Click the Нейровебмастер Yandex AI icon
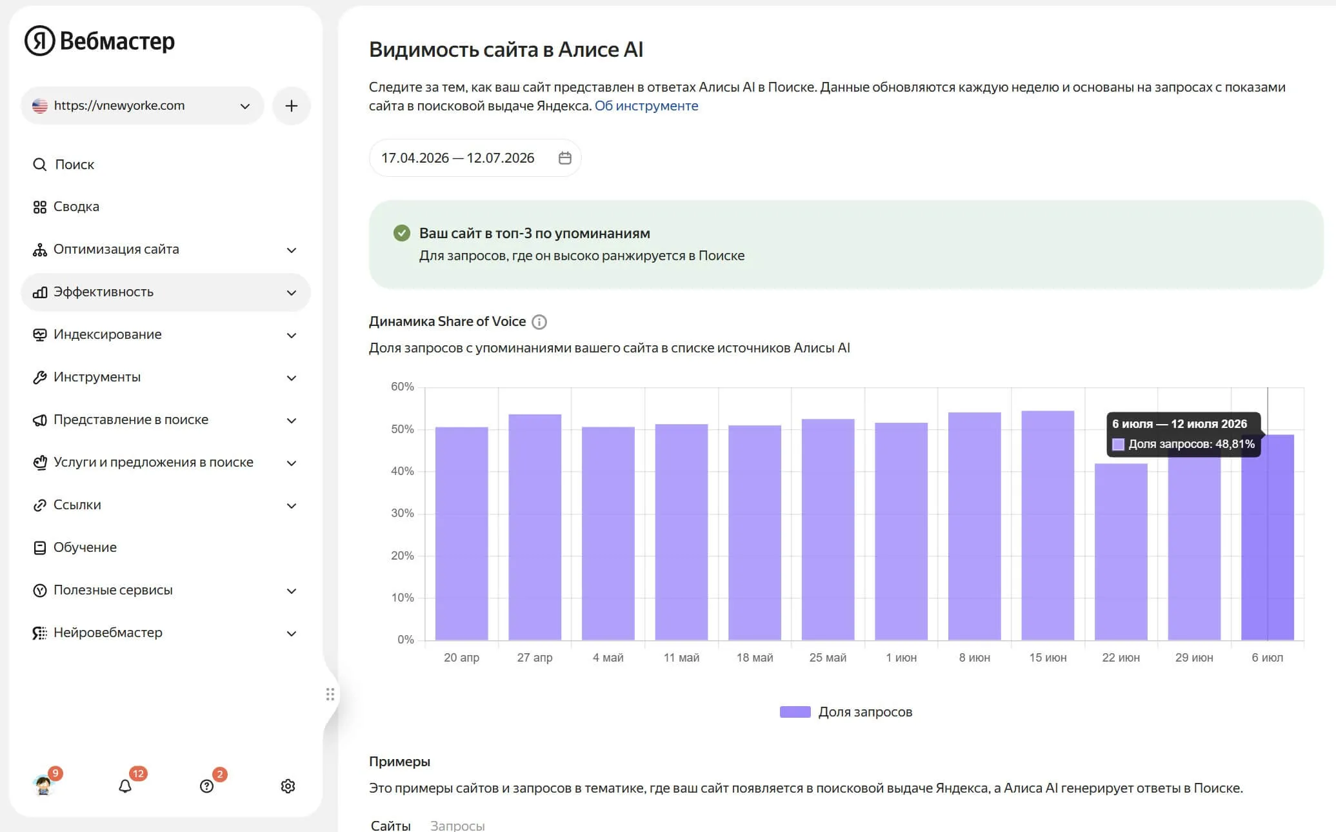This screenshot has width=1336, height=832. pyautogui.click(x=39, y=633)
